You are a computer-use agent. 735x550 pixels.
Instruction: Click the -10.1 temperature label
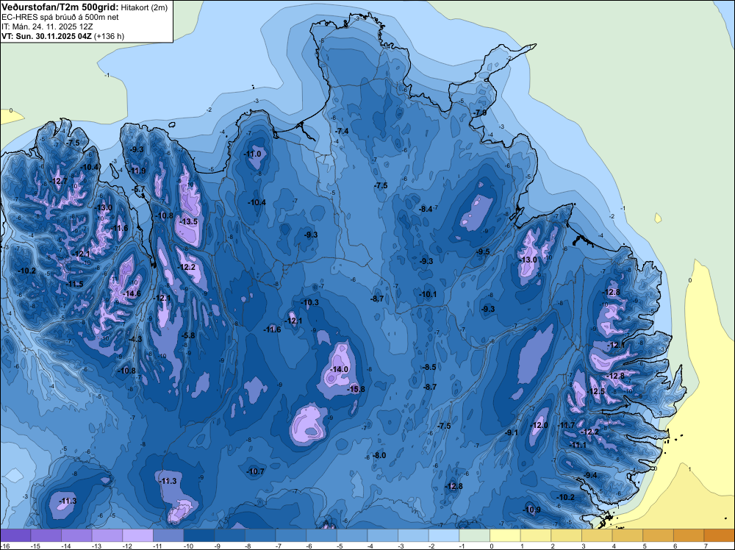[x=428, y=294]
